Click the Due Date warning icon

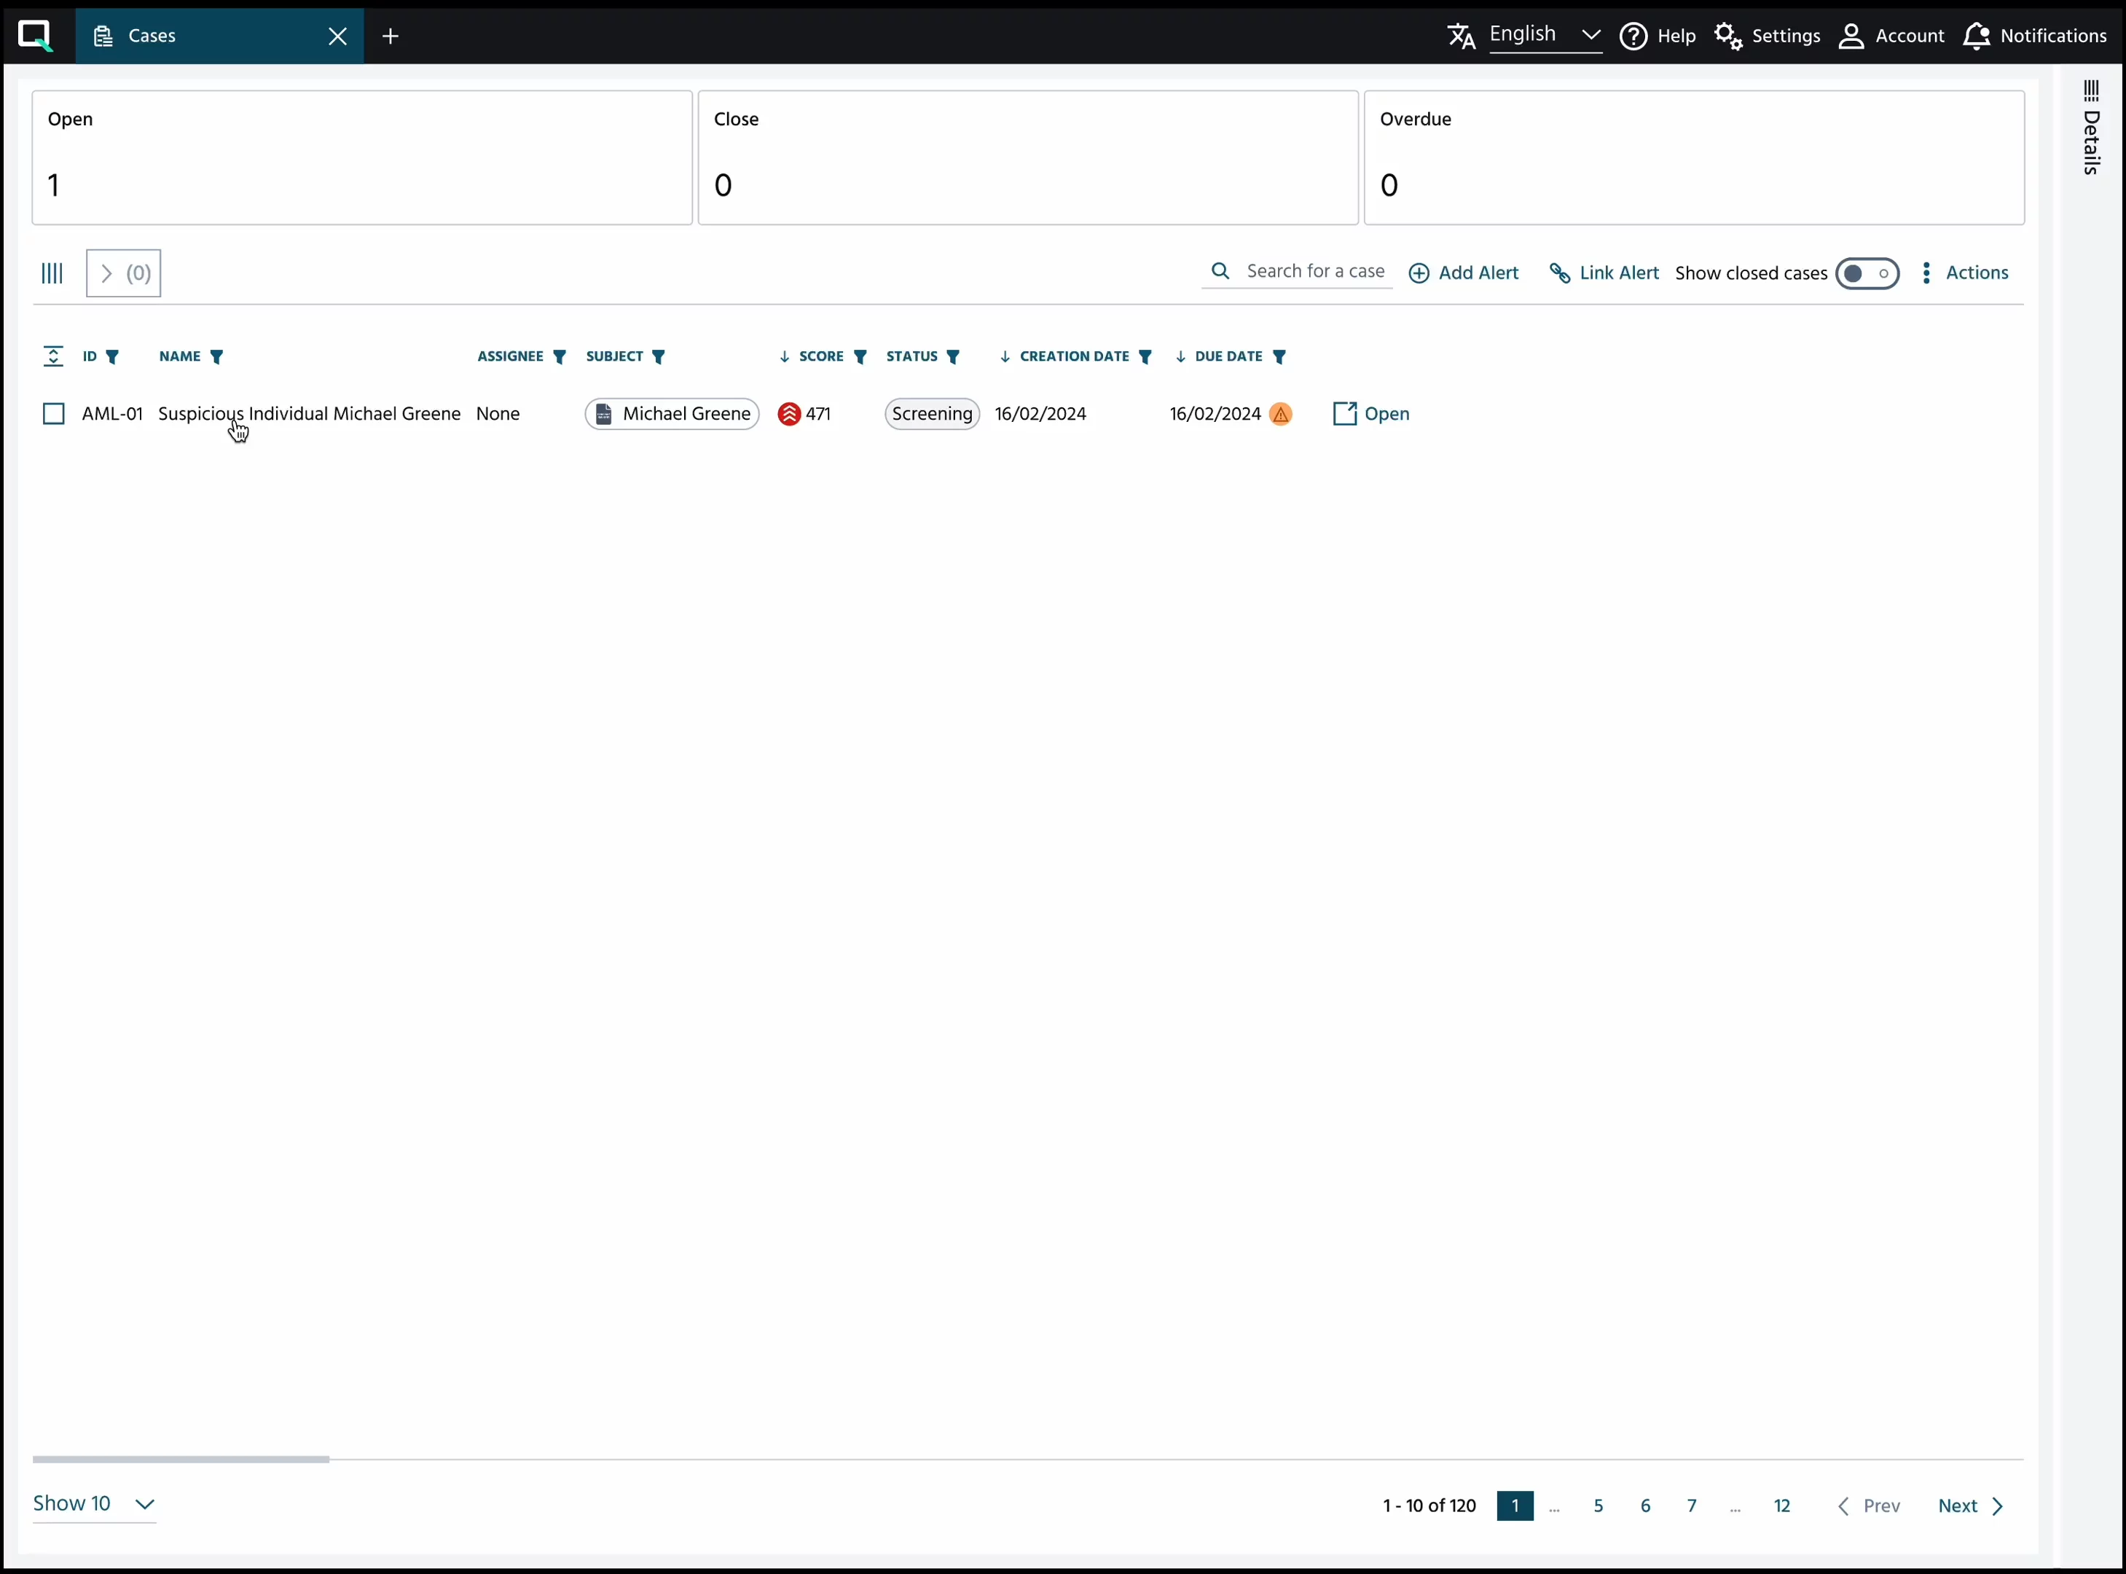point(1281,415)
